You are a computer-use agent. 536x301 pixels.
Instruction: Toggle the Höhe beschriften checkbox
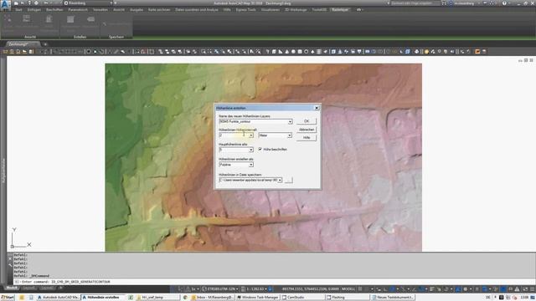pyautogui.click(x=260, y=149)
